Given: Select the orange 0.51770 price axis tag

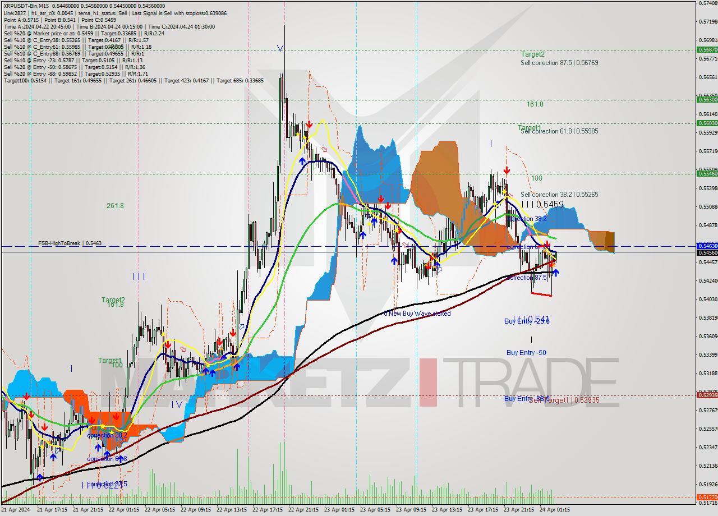Looking at the screenshot, I should click(707, 497).
